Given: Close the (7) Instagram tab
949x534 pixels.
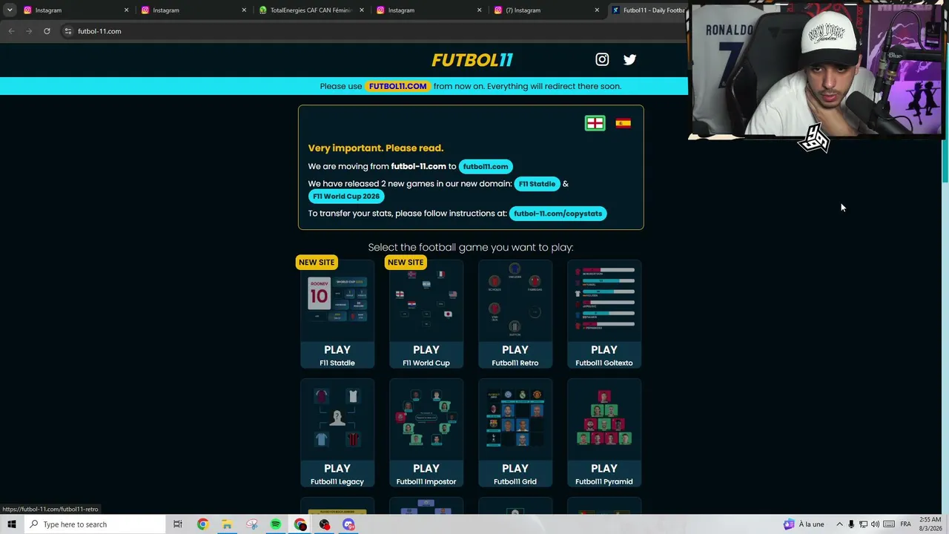Looking at the screenshot, I should tap(597, 10).
